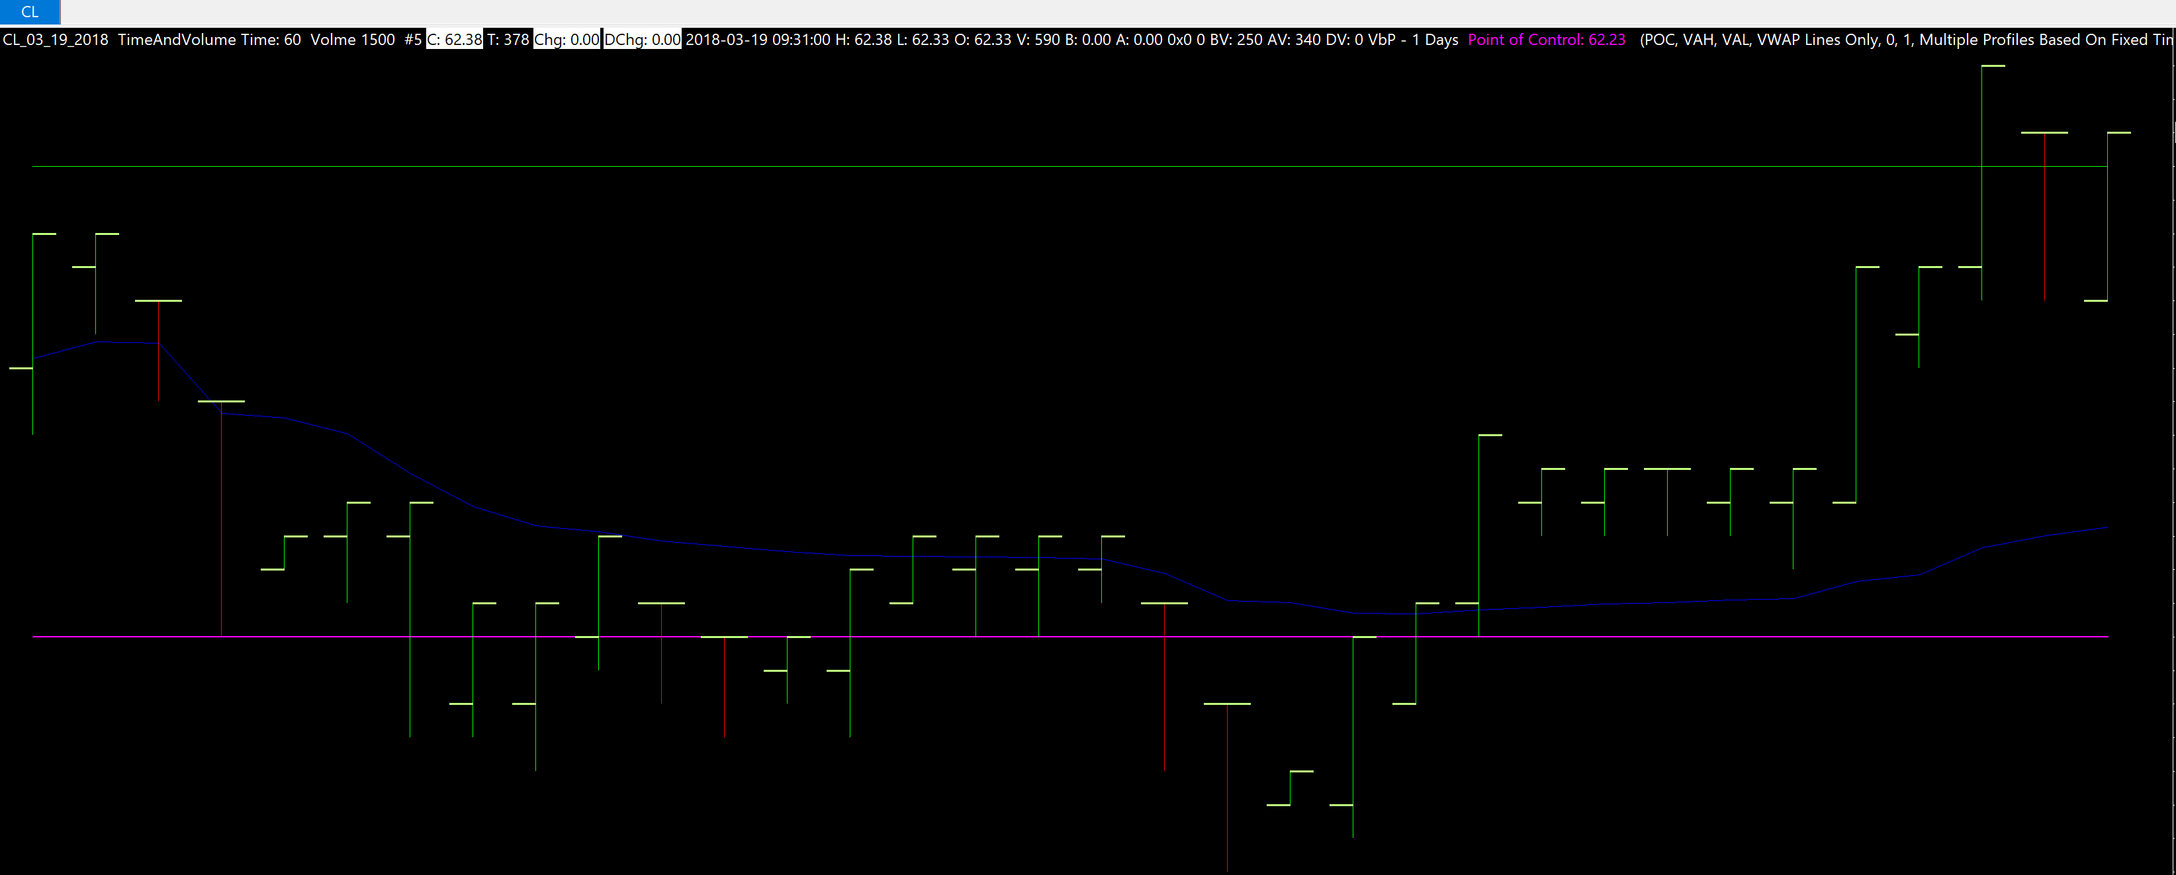Switch to the CL chart tab
The height and width of the screenshot is (875, 2176).
point(30,12)
